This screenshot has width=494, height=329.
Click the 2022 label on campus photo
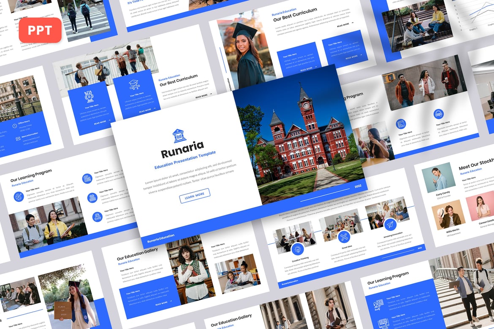click(x=358, y=186)
